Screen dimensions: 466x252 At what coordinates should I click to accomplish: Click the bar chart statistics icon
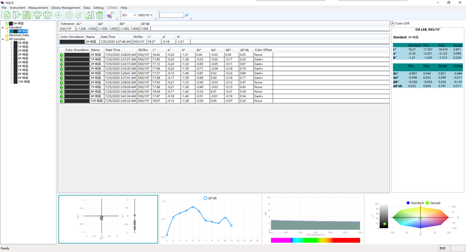[90, 15]
